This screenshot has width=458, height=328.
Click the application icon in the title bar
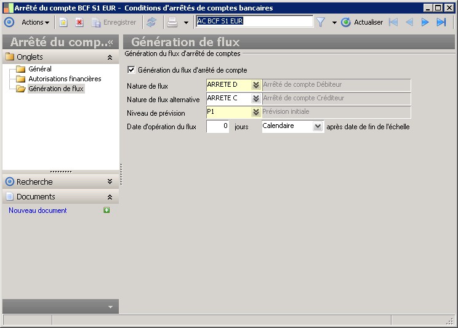(x=8, y=8)
